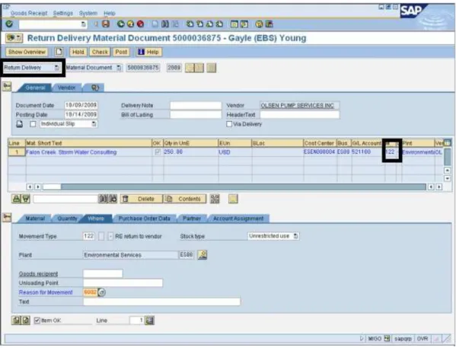This screenshot has height=348, width=456.
Task: Click the Post button
Action: 121,52
